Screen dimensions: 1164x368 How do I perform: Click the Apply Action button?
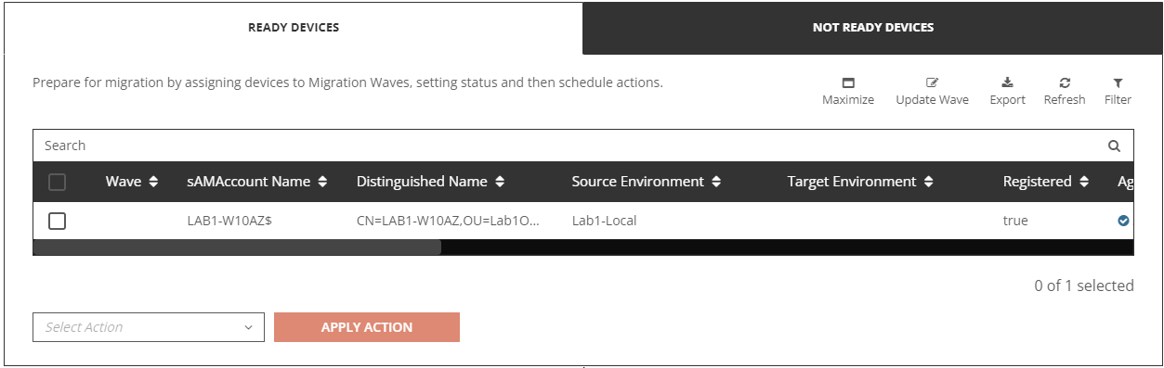tap(367, 327)
